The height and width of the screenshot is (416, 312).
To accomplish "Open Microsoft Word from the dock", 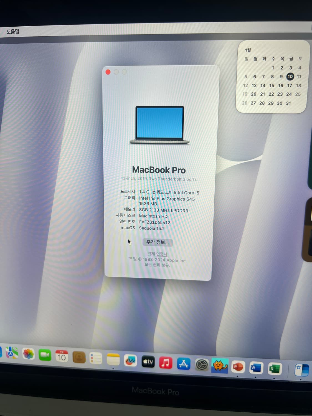I will [x=255, y=368].
